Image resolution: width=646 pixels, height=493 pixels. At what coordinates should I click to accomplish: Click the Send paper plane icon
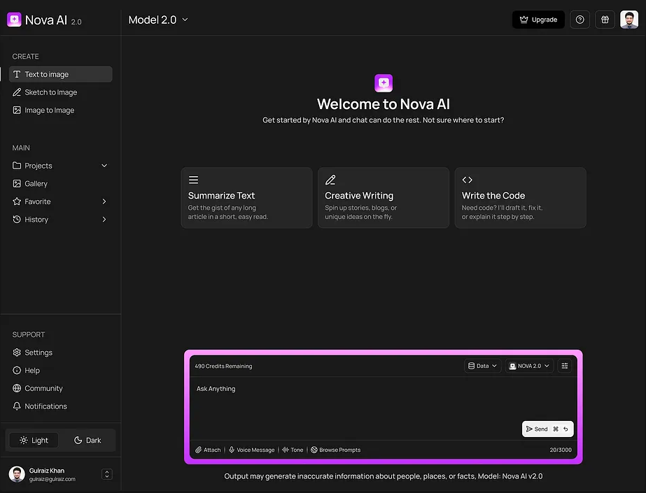coord(529,429)
